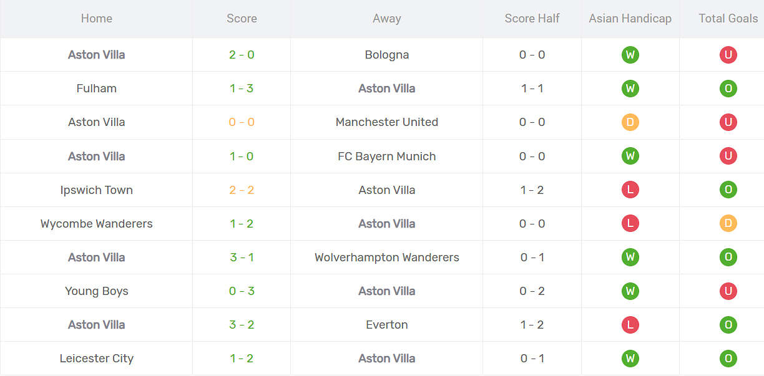Image resolution: width=764 pixels, height=376 pixels.
Task: Click the green W badge in Leicester City row
Action: [x=630, y=359]
